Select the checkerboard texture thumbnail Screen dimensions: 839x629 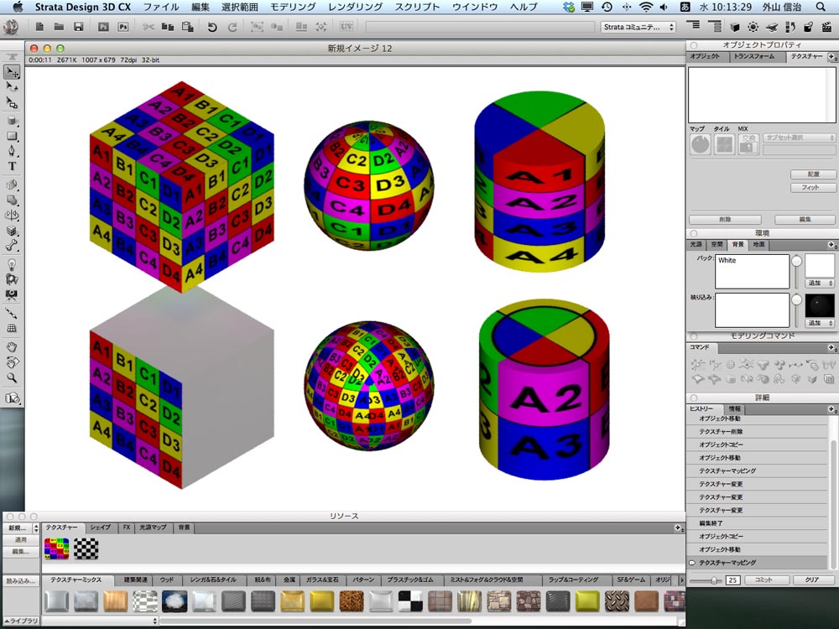click(86, 548)
